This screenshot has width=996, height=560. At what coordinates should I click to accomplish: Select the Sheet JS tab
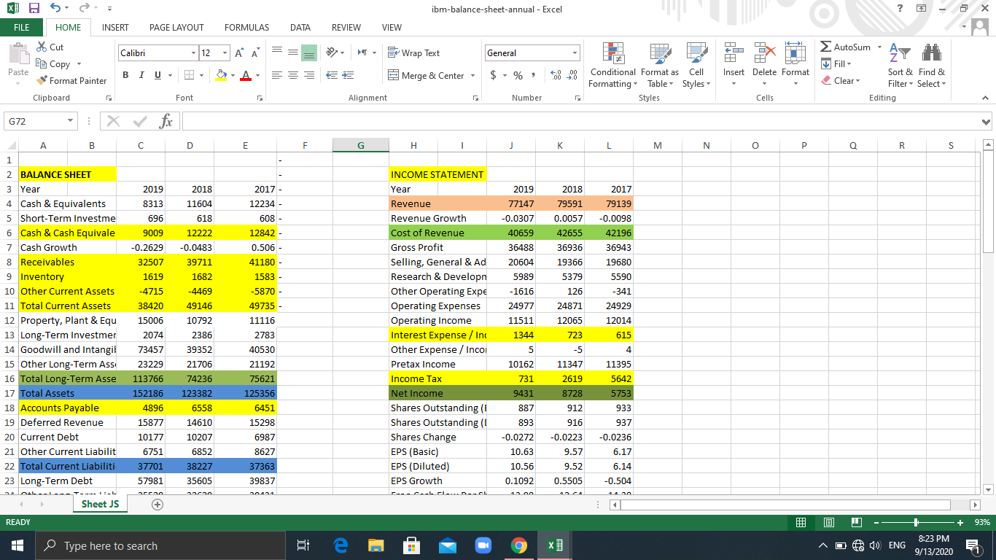coord(99,504)
